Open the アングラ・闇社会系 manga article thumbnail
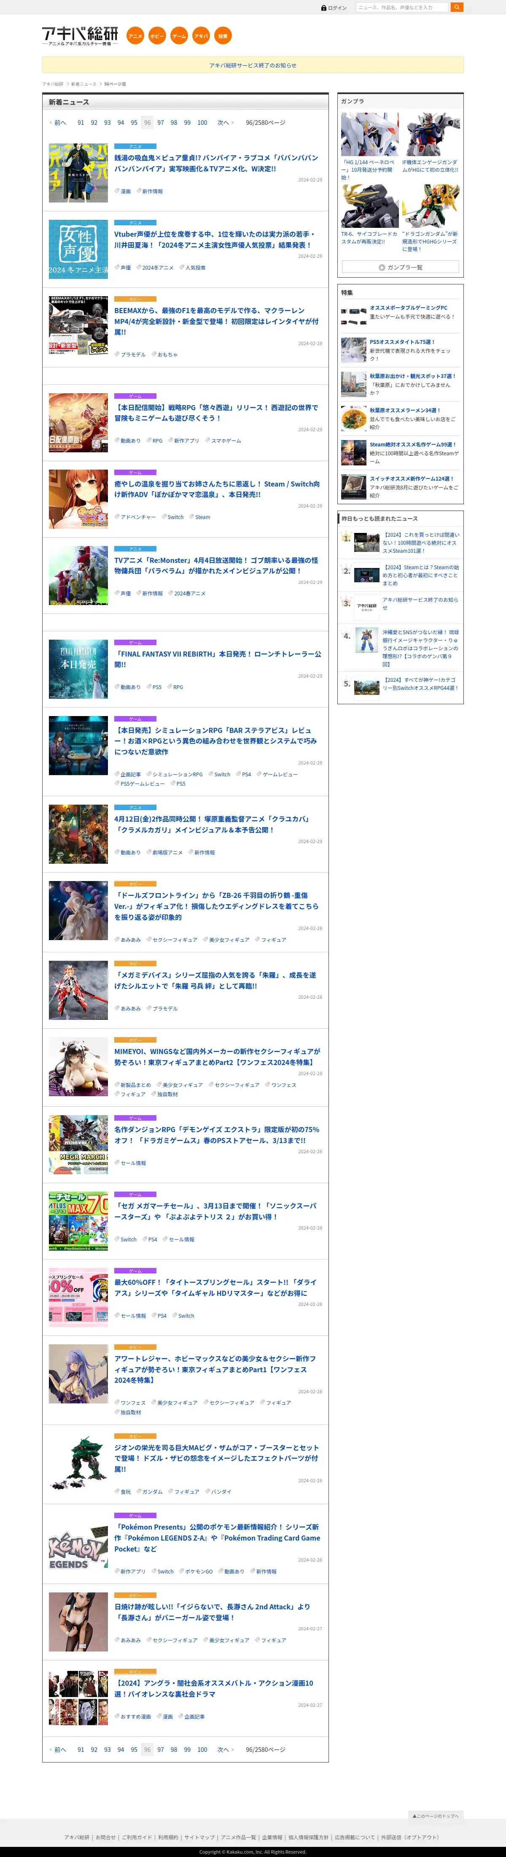The image size is (506, 1857). (x=78, y=1698)
